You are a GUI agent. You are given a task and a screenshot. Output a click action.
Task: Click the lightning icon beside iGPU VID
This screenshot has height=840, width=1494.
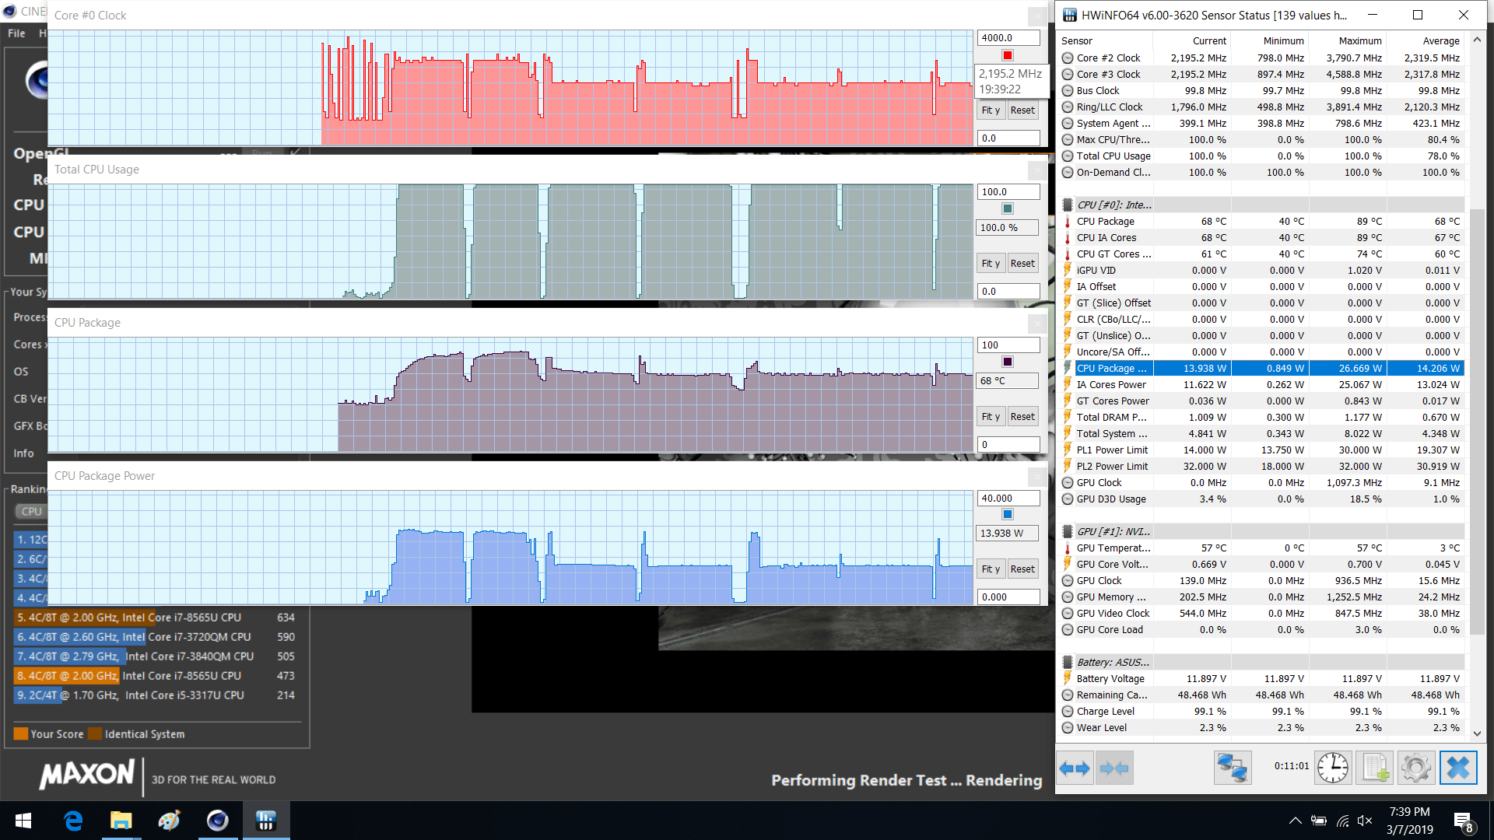coord(1068,271)
